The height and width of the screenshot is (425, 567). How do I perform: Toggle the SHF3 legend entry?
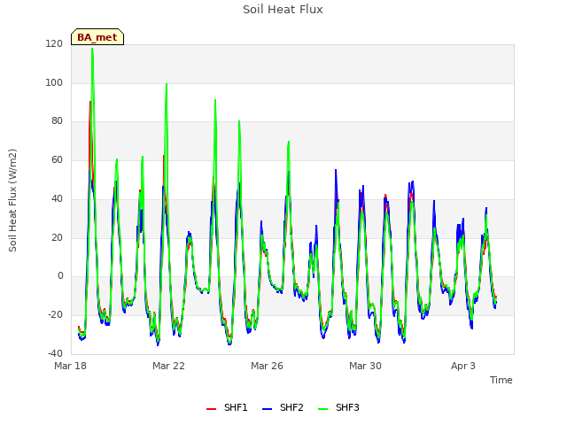(338, 407)
